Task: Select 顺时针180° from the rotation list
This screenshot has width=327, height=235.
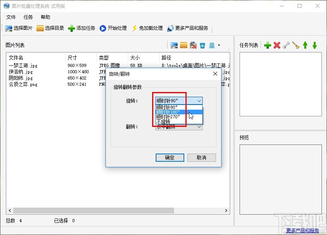Action: point(169,112)
